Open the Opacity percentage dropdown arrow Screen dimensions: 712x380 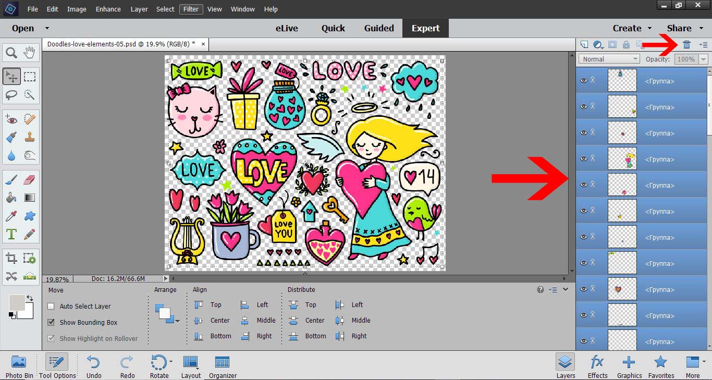[704, 59]
